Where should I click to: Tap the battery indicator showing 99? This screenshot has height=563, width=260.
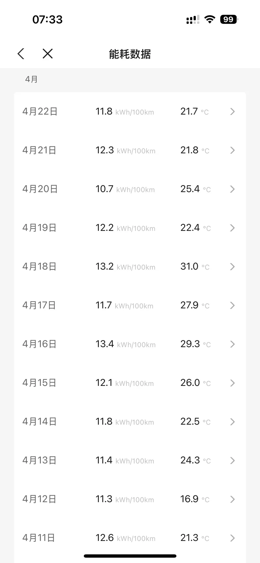pos(229,19)
